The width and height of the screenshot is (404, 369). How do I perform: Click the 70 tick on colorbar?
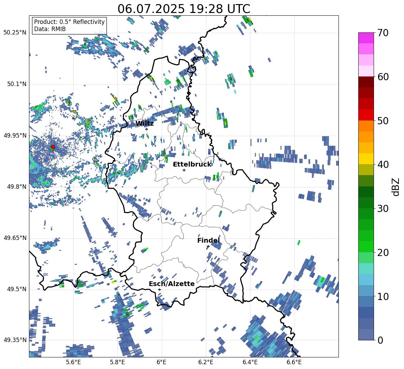pyautogui.click(x=383, y=33)
